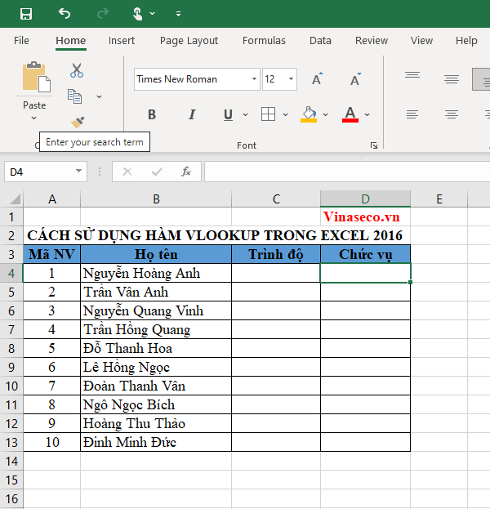Switch to the Insert tab
Screen dimensions: 490x509
click(x=122, y=40)
